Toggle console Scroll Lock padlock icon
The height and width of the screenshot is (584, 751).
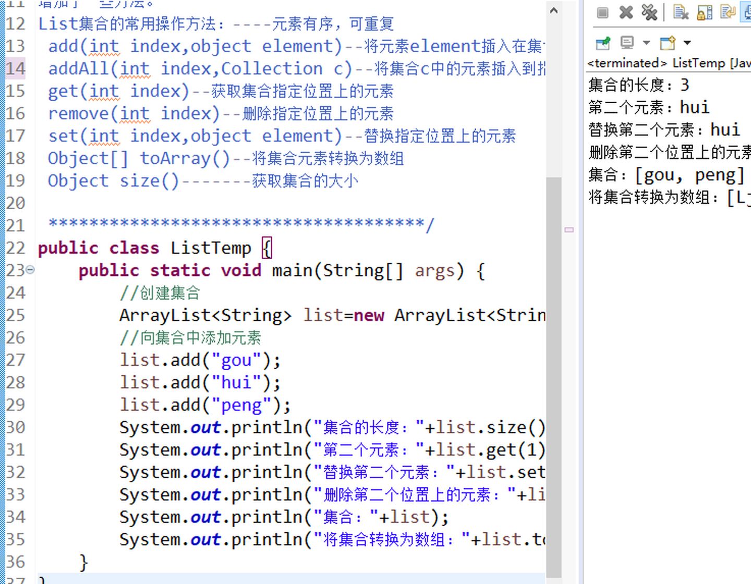705,12
